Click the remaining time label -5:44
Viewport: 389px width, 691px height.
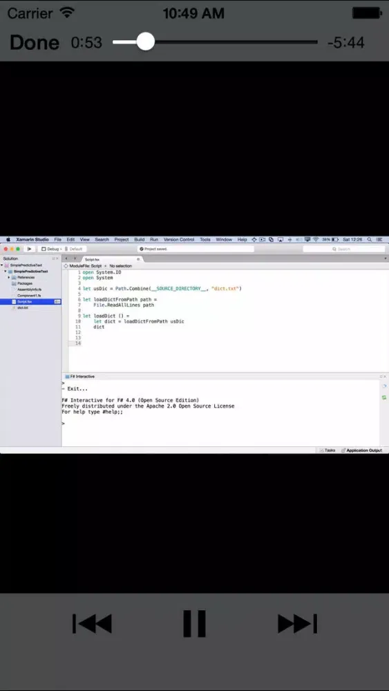pos(346,43)
